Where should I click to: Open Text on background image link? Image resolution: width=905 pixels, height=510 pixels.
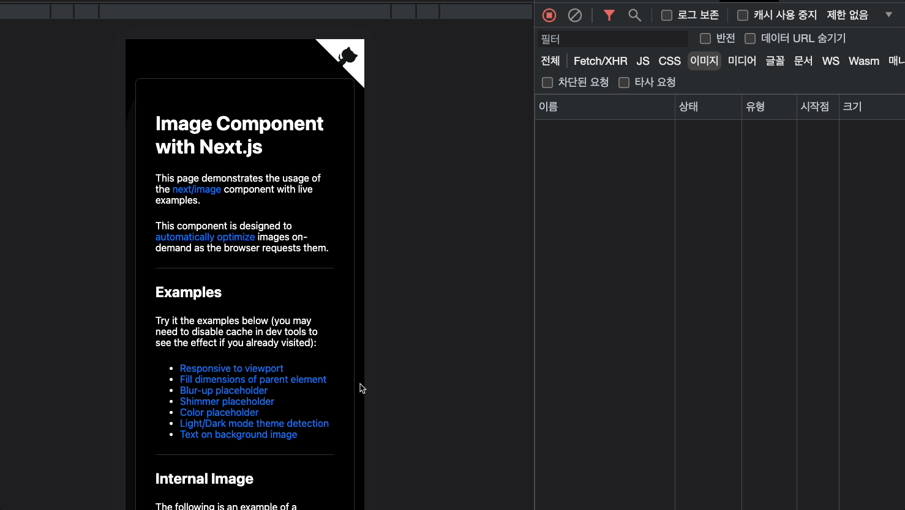point(238,434)
